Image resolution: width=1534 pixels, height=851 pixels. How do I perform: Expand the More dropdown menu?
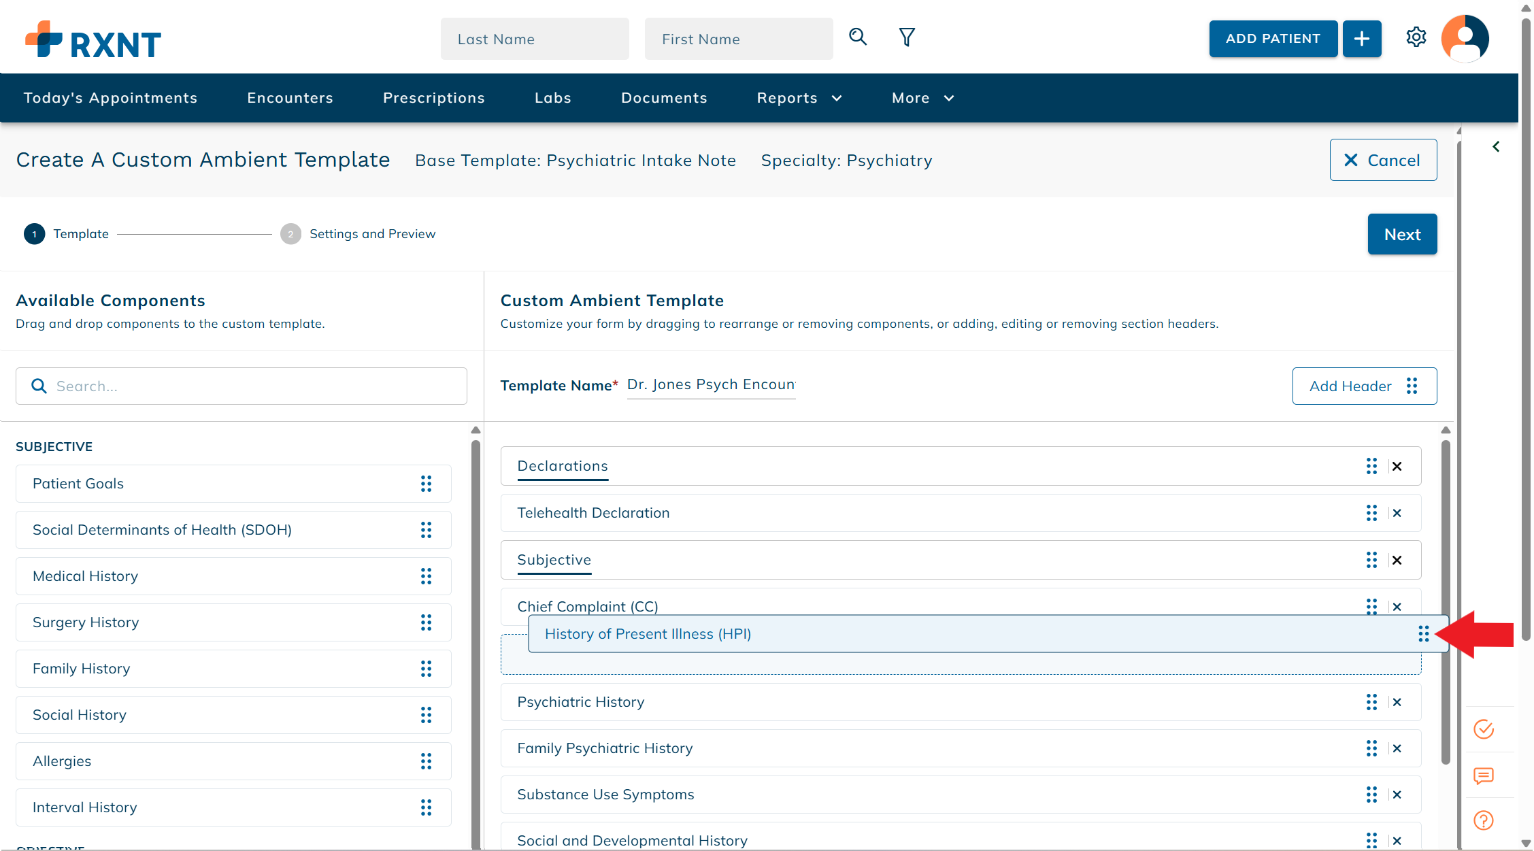[923, 98]
